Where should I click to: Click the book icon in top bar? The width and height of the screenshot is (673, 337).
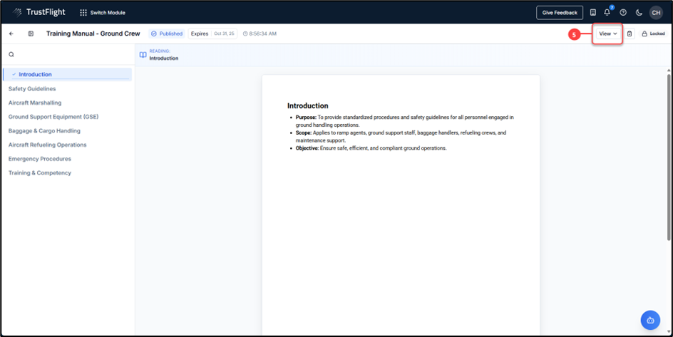pyautogui.click(x=593, y=12)
